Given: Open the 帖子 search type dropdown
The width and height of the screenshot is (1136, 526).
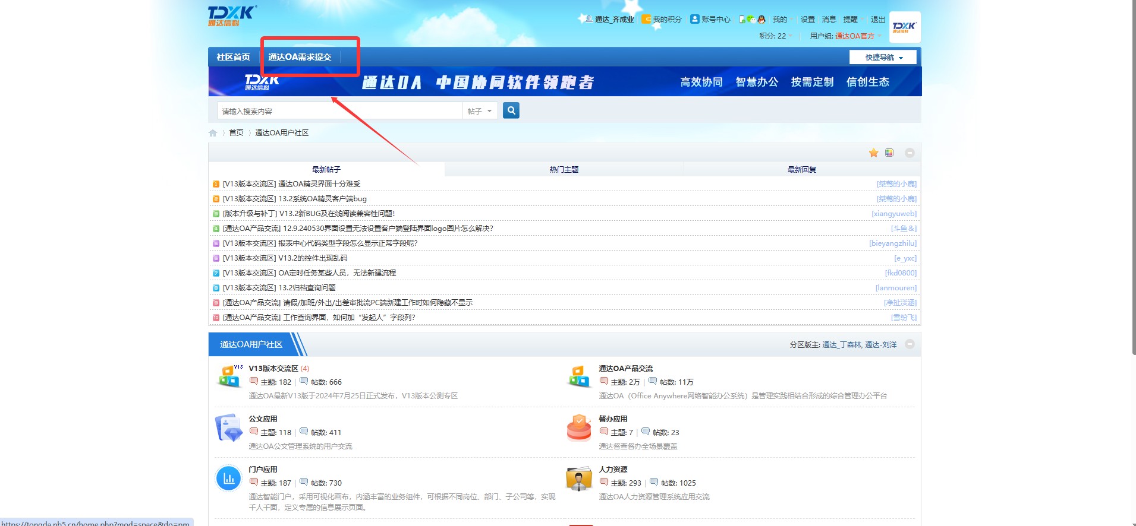Looking at the screenshot, I should [479, 111].
